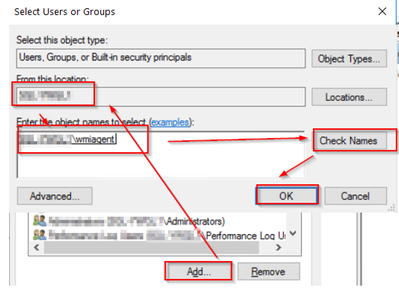Close the Select Users or Groups dialog
The width and height of the screenshot is (399, 298).
pyautogui.click(x=382, y=12)
